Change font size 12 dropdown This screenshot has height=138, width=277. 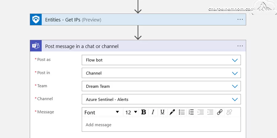click(x=131, y=112)
